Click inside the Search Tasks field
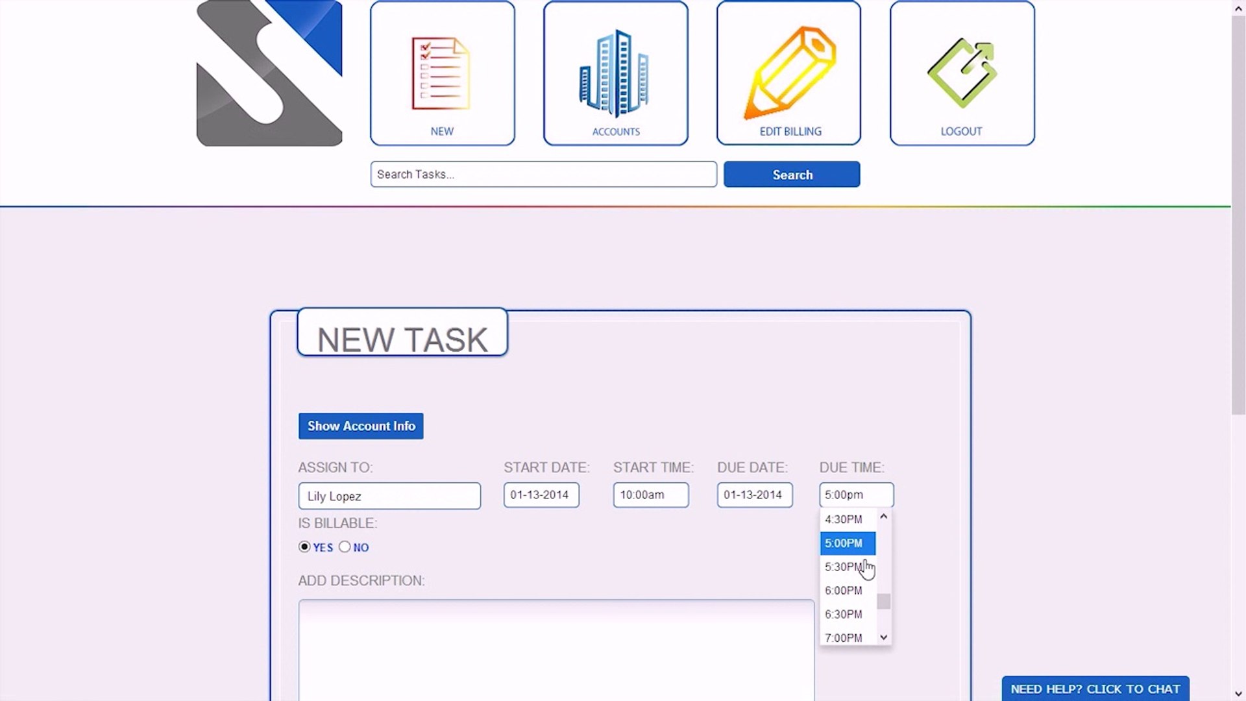Viewport: 1246px width, 701px height. click(543, 174)
